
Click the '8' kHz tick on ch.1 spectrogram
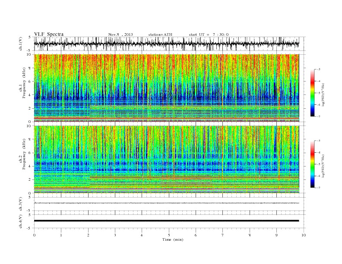(x=30, y=68)
